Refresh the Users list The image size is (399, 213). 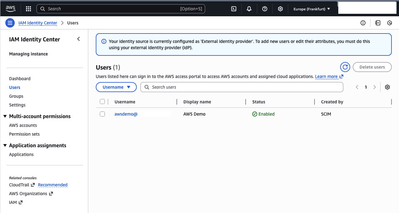click(345, 67)
